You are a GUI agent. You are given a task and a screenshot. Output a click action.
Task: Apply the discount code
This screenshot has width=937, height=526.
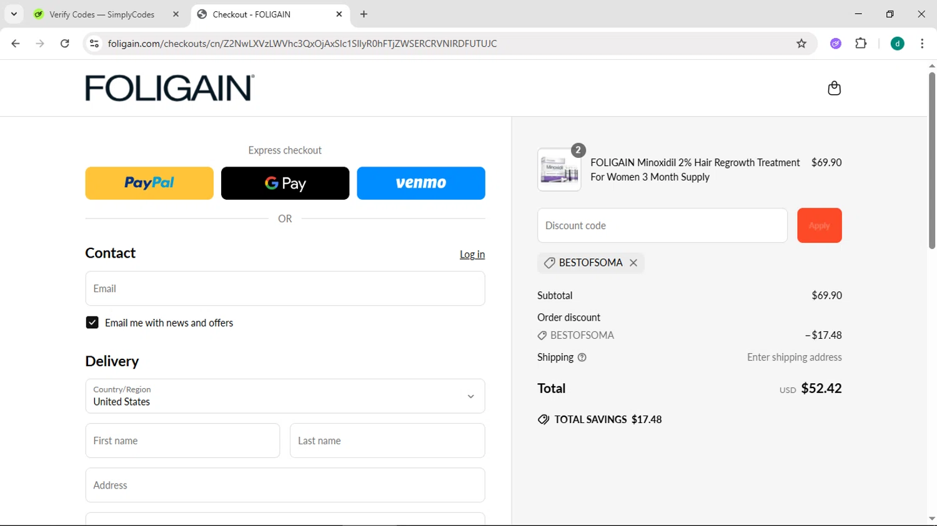[x=820, y=225]
